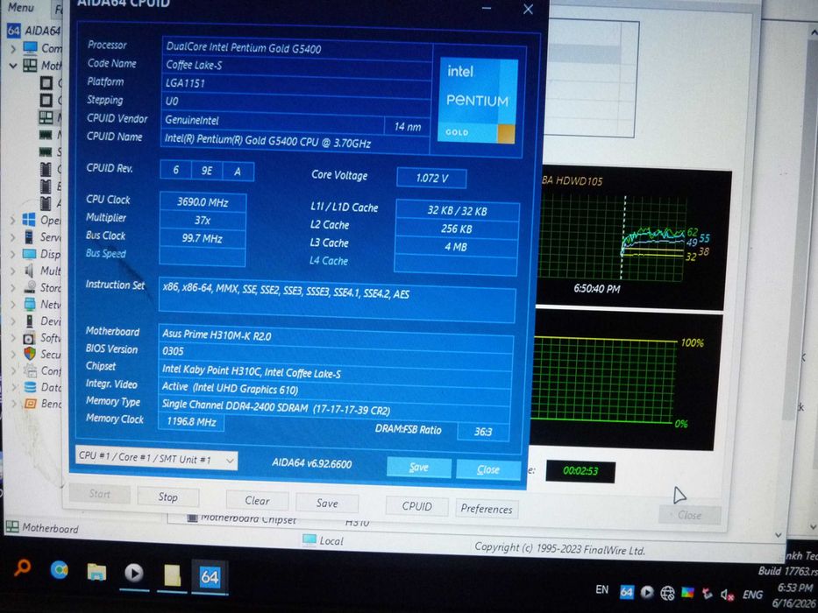Select the Display monitor icon in the tree

(x=29, y=254)
